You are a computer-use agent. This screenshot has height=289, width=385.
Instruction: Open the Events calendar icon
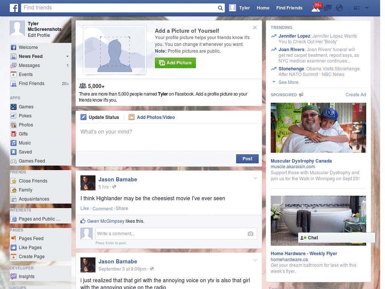(x=14, y=75)
